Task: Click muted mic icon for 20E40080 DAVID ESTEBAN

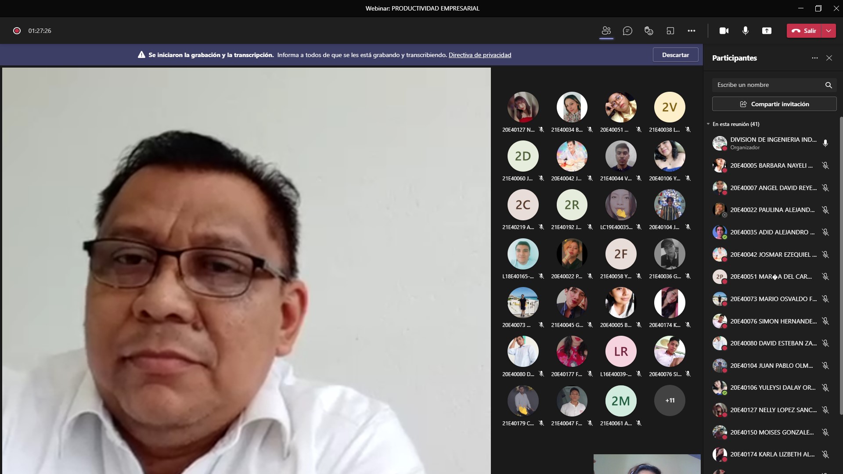Action: pos(825,343)
